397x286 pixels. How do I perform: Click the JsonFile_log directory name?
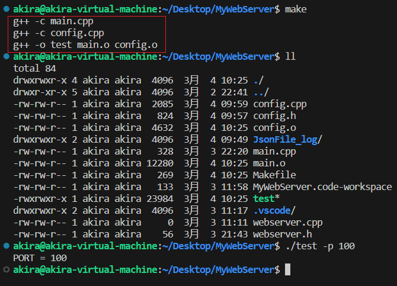pos(287,139)
